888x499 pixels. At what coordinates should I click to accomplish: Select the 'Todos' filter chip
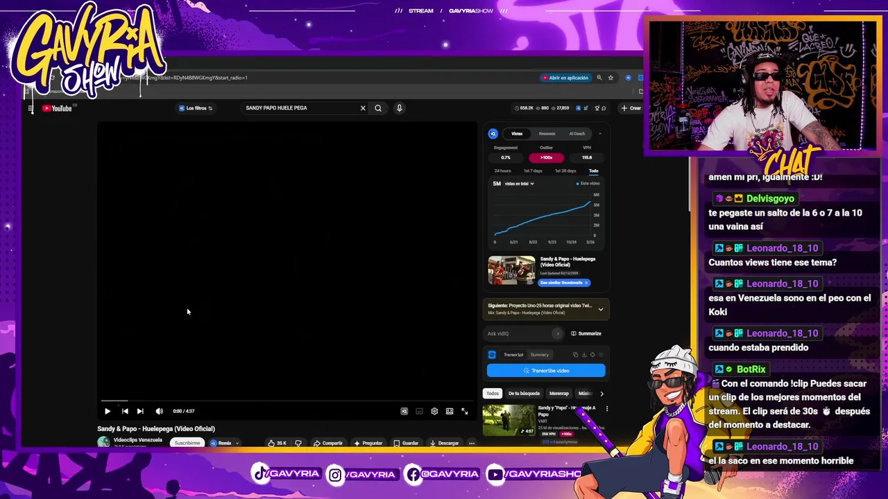click(x=493, y=394)
